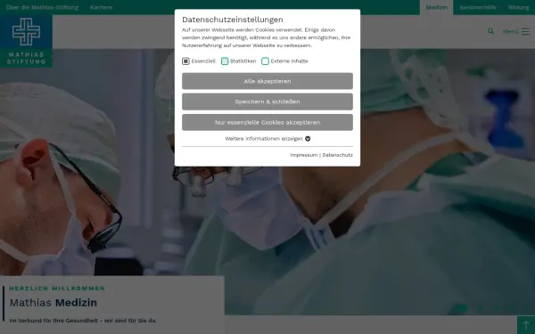535x334 pixels.
Task: Click the HERZLICH WILLKOMMEN text
Action: (x=57, y=289)
